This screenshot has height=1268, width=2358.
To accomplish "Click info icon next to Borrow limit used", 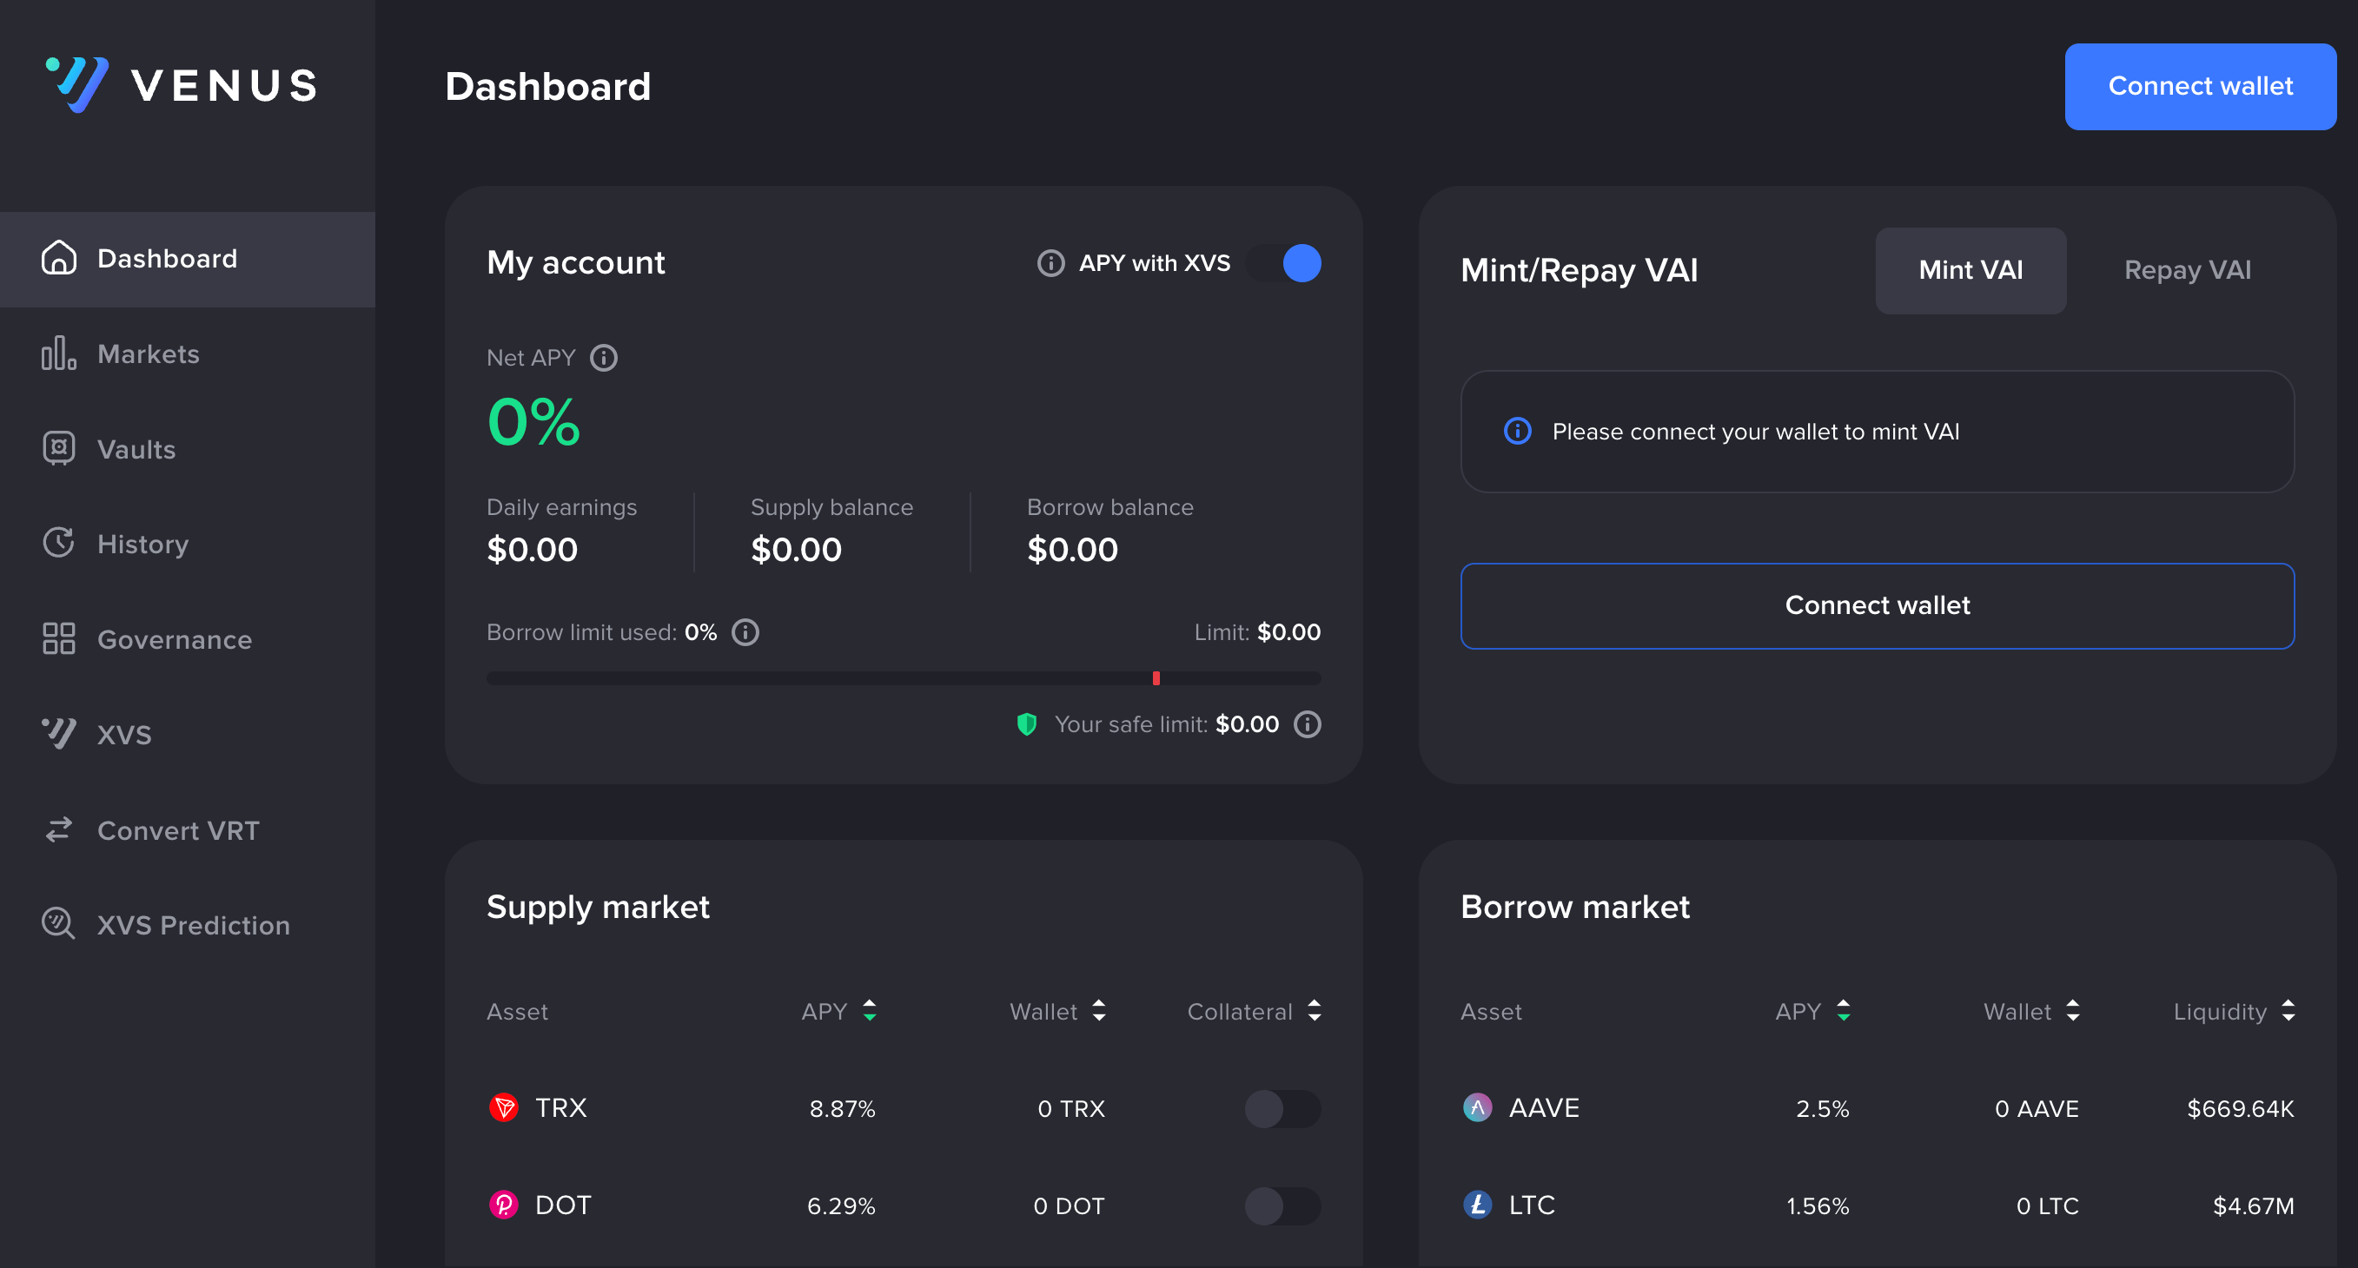I will (x=745, y=632).
